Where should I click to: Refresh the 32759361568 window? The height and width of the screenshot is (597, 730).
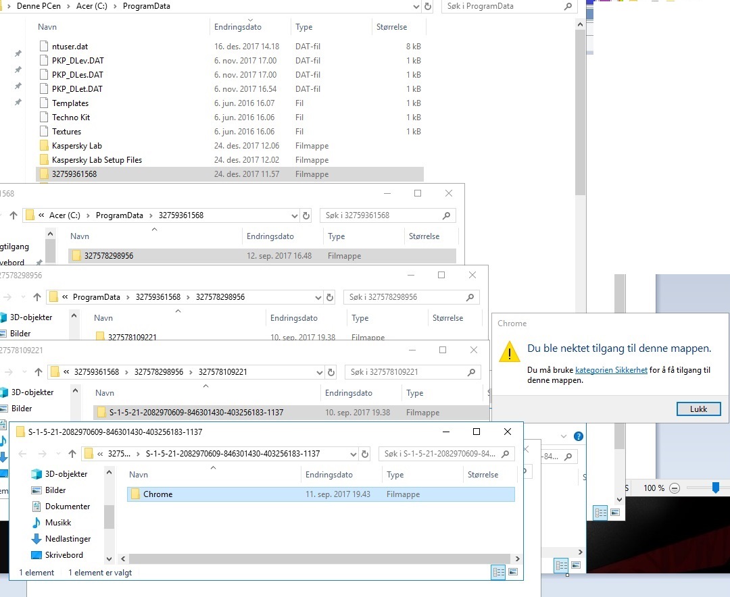pos(306,215)
